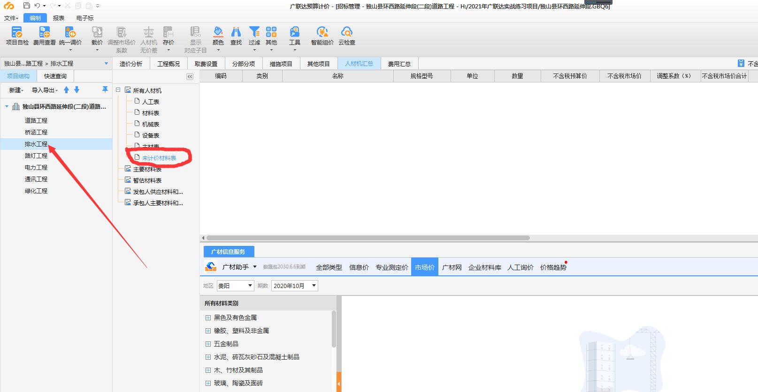Open the 新建 dropdown

(x=16, y=90)
